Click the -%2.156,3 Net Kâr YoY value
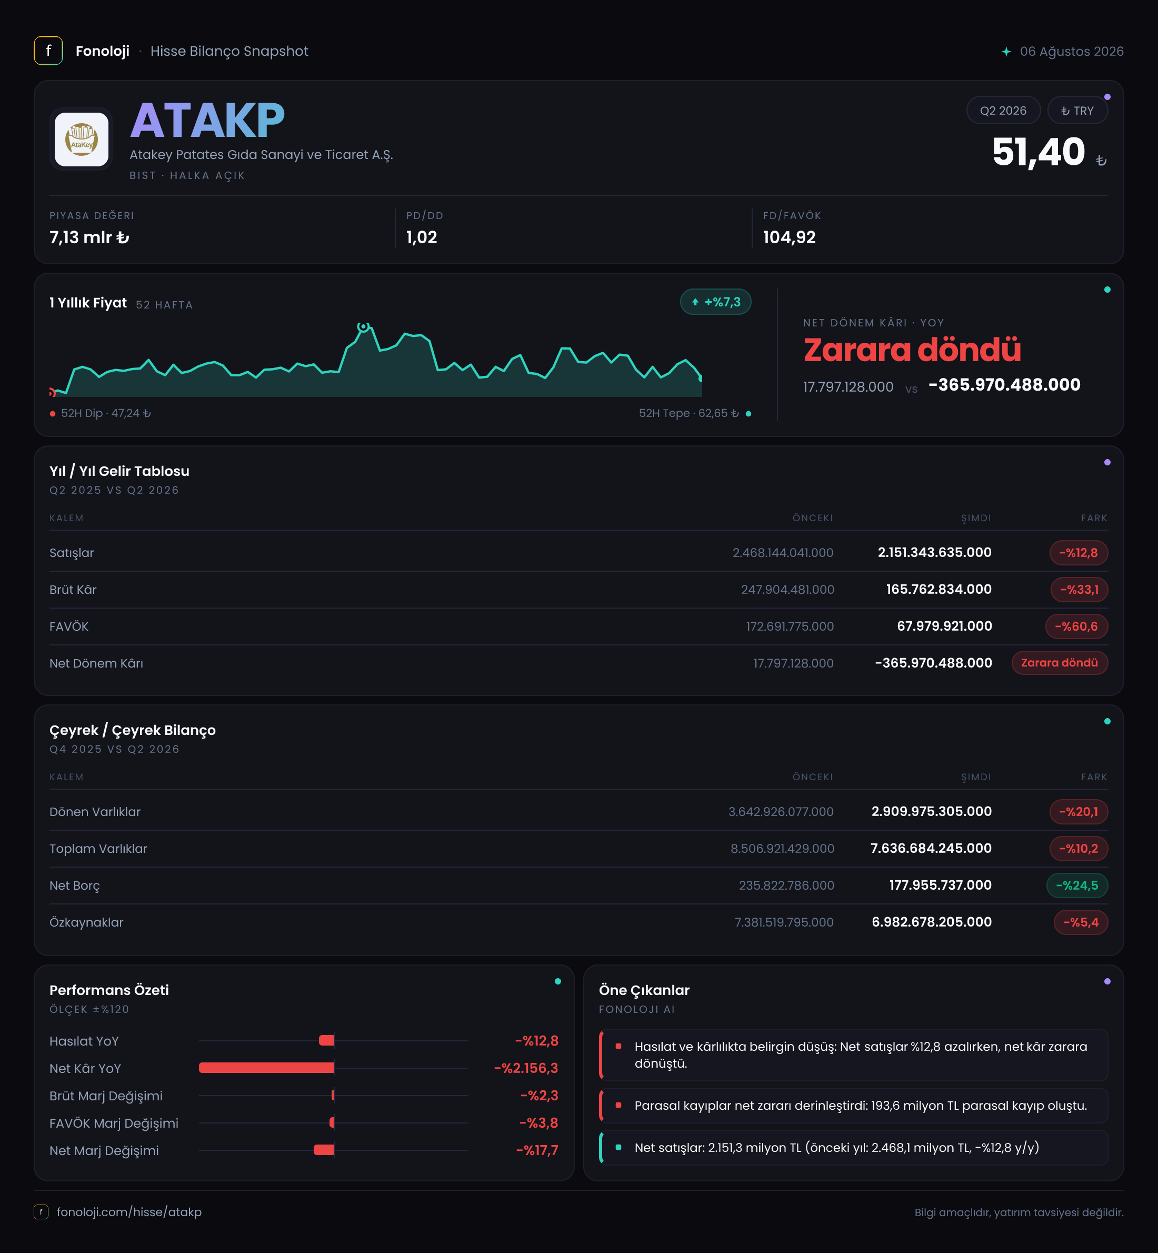1158x1253 pixels. tap(526, 1068)
